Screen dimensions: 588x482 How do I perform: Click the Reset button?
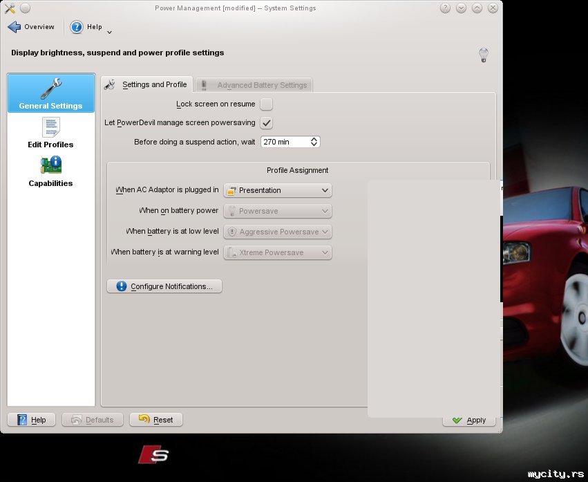pyautogui.click(x=156, y=420)
